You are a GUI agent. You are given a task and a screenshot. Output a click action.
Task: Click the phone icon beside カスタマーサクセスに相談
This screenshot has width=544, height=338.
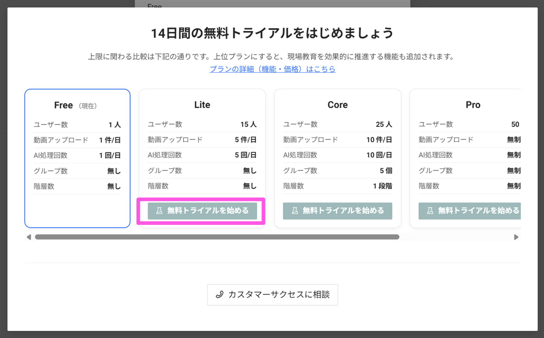(x=220, y=295)
